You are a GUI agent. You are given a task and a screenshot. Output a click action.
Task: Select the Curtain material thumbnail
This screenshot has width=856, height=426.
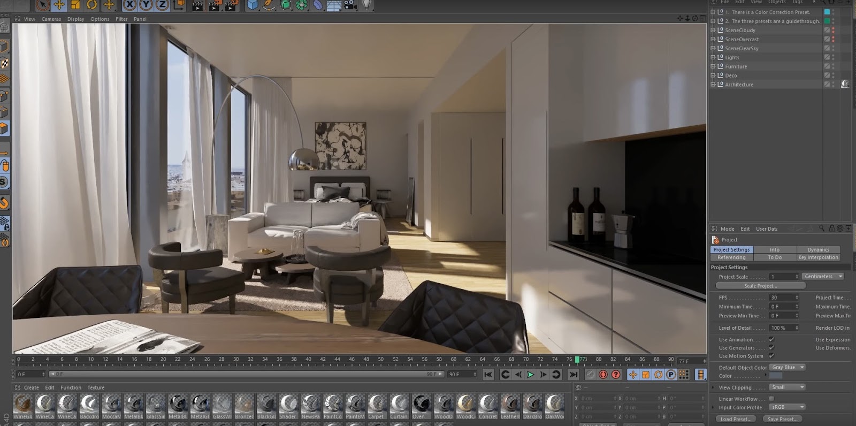(x=399, y=407)
